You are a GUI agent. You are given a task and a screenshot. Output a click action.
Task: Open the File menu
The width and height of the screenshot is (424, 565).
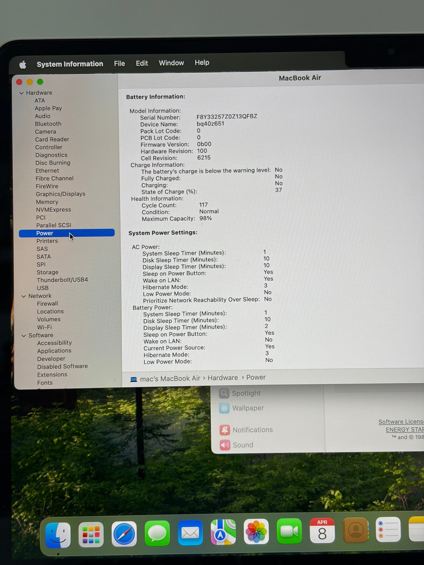[119, 63]
